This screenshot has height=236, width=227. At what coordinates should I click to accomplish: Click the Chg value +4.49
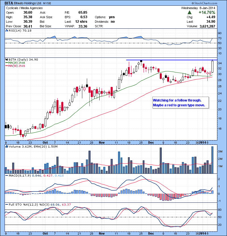pyautogui.click(x=211, y=17)
